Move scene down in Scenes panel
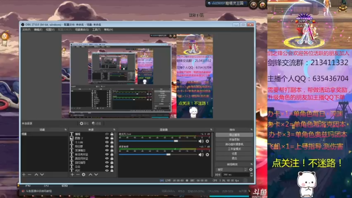The width and height of the screenshot is (352, 198). pos(42,174)
